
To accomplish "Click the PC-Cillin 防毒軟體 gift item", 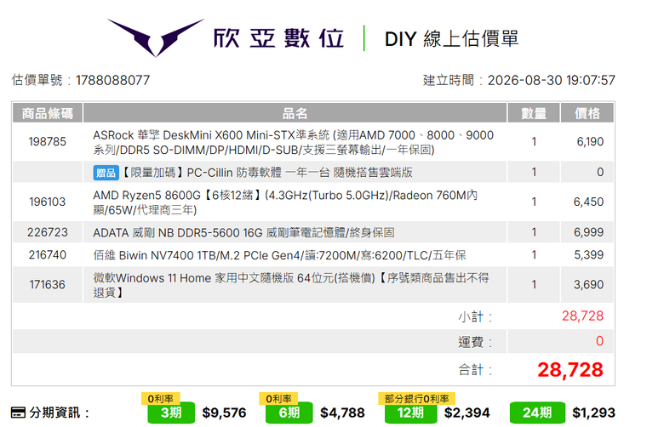I will (266, 173).
